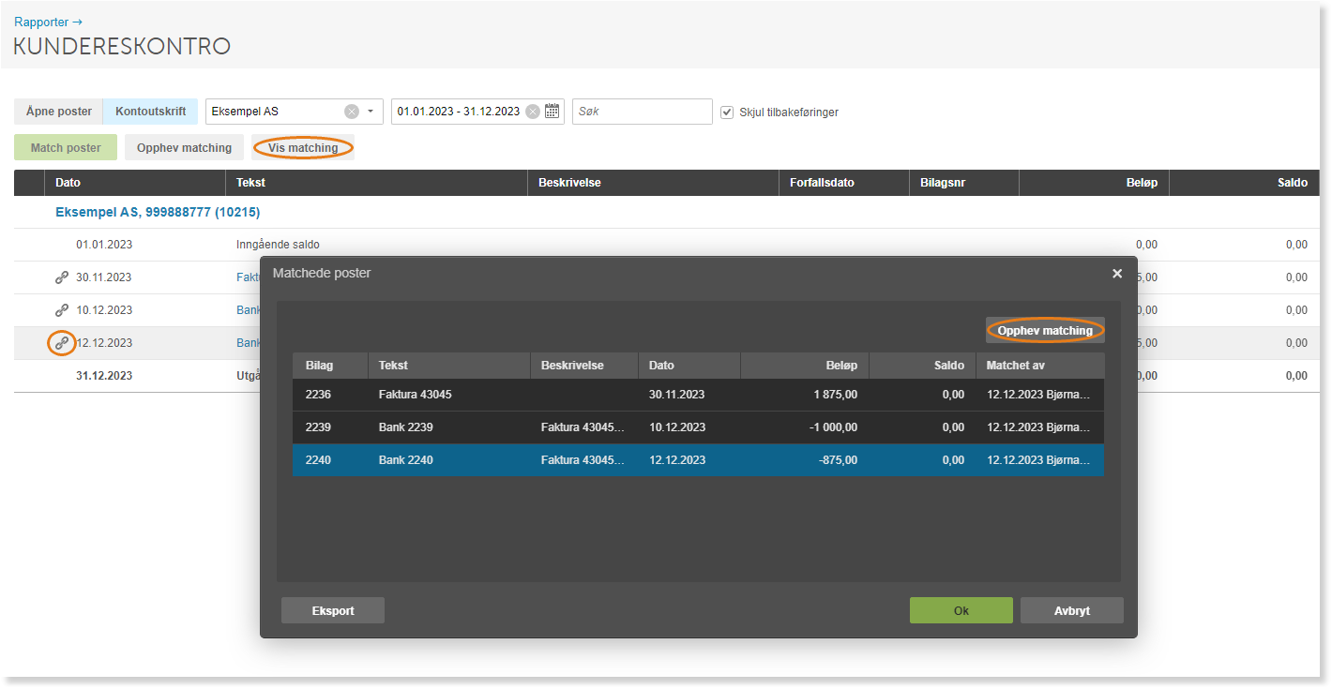Click date 31.12.2023 in main table
The width and height of the screenshot is (1332, 689).
pos(104,376)
